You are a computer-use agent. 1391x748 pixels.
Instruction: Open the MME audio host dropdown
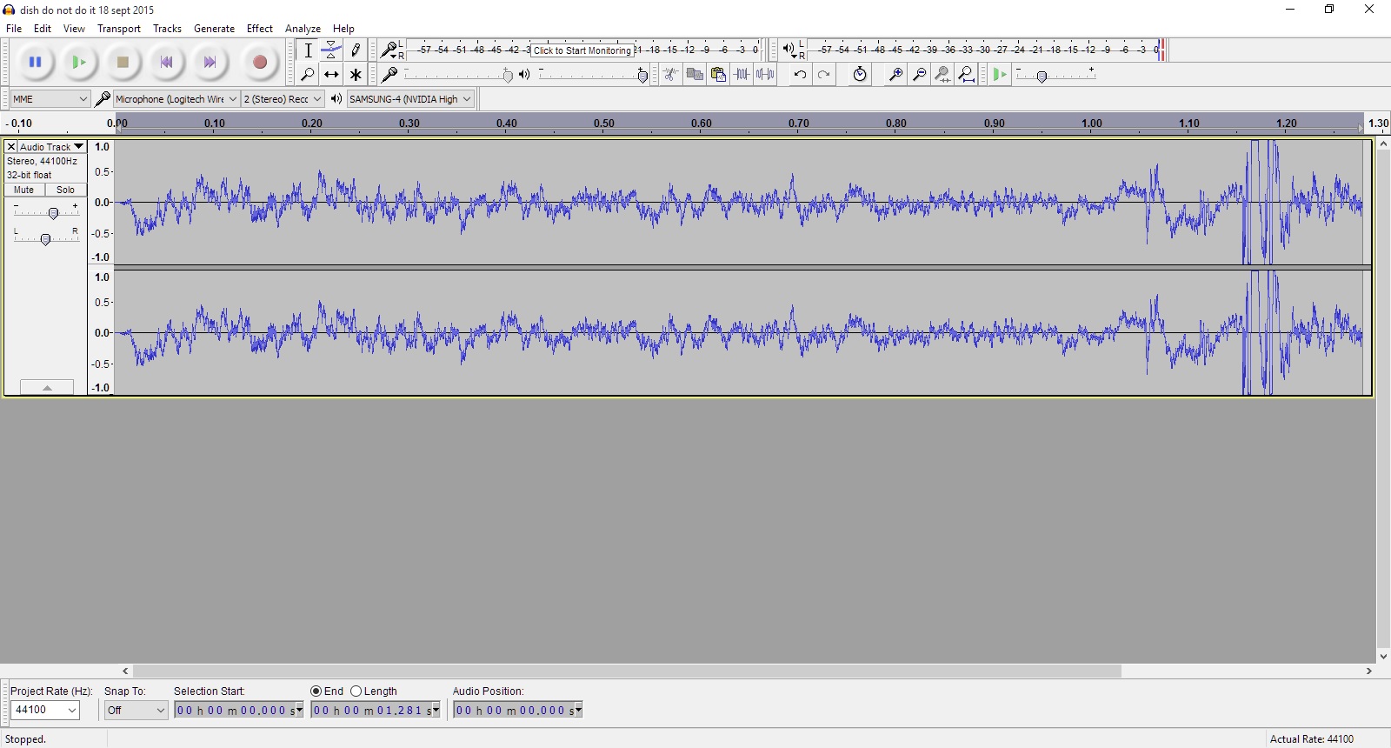coord(50,99)
